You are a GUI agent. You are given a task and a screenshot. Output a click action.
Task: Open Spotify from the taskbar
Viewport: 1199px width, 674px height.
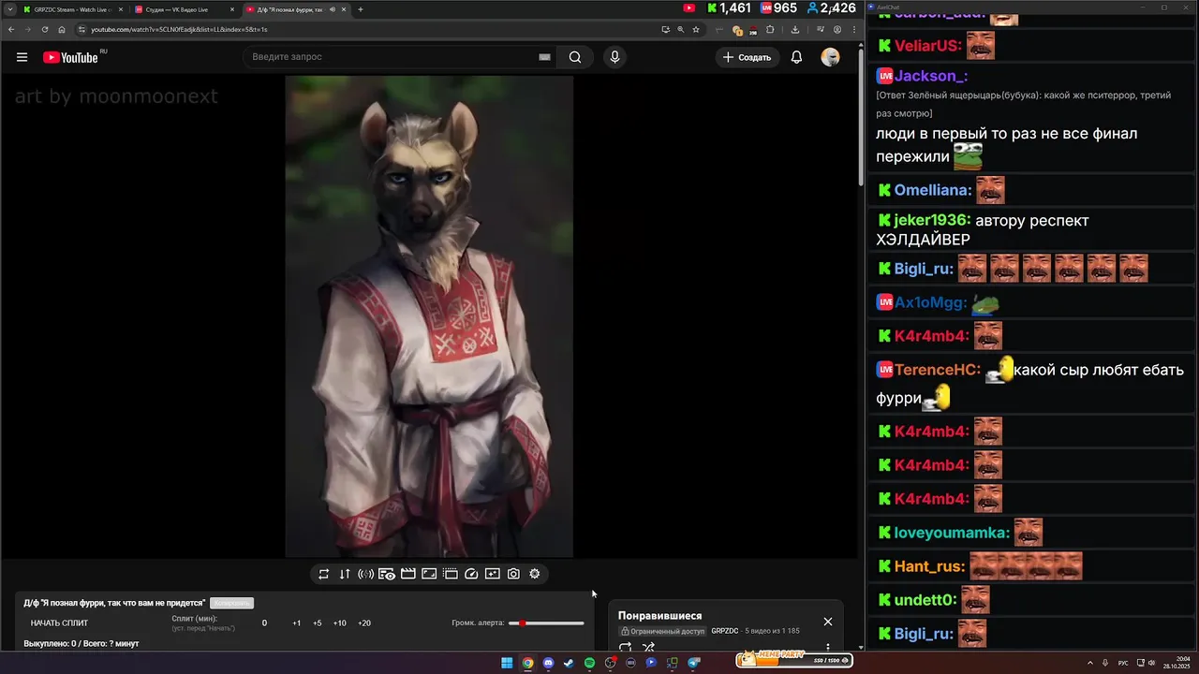pos(589,663)
